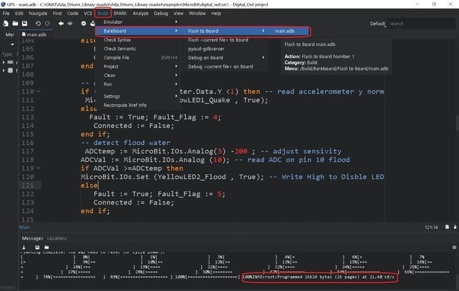The width and height of the screenshot is (459, 291).
Task: Choose Check Syntax from Build menu
Action: point(117,40)
